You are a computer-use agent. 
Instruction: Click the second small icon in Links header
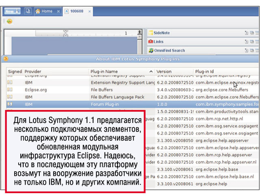click(252, 41)
